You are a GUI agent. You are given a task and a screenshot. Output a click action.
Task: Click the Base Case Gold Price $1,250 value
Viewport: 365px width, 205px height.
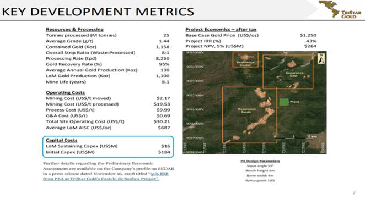308,35
